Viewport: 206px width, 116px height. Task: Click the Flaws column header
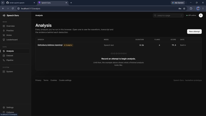click(157, 40)
